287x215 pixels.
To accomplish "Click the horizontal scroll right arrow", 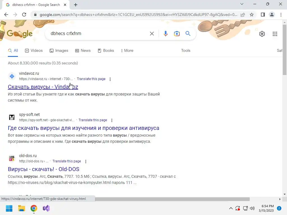I will coord(280,199).
